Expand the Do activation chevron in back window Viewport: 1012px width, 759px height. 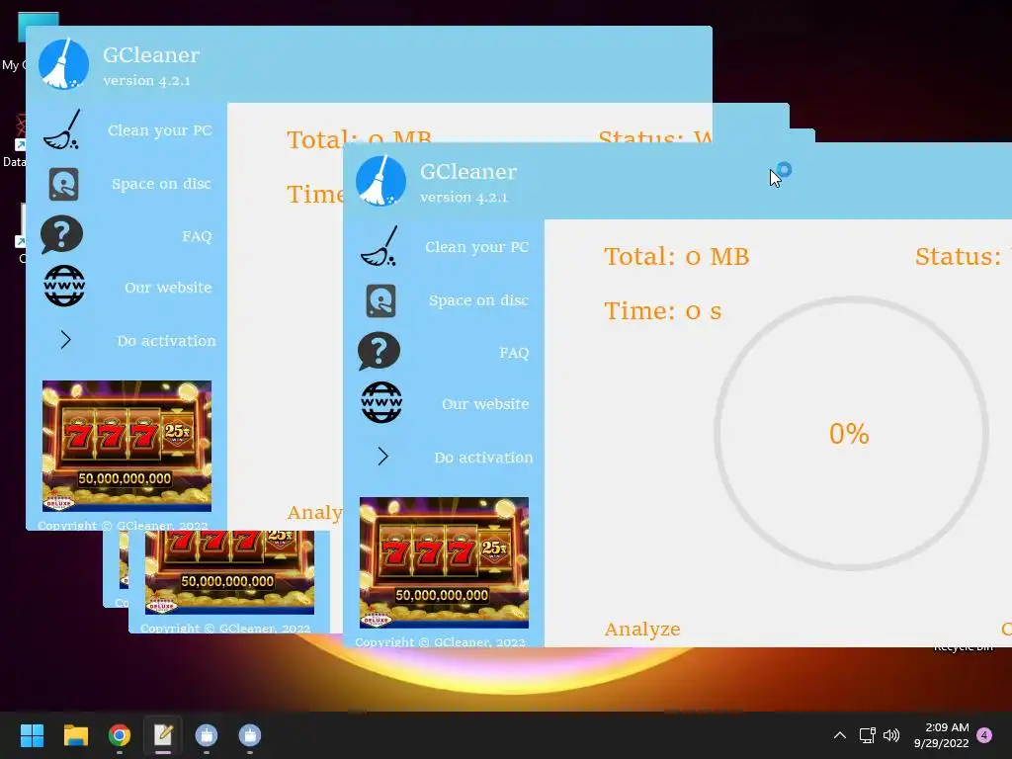(x=66, y=340)
